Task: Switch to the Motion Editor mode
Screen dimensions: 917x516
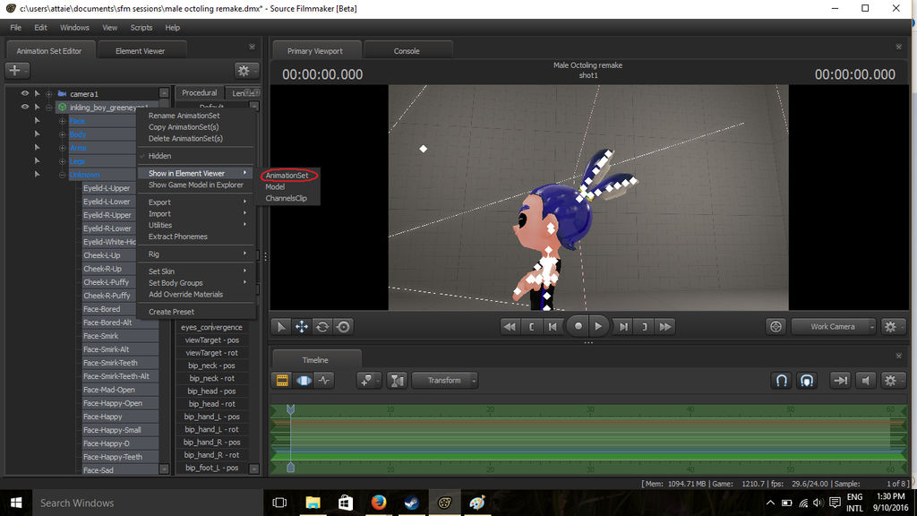Action: click(304, 380)
